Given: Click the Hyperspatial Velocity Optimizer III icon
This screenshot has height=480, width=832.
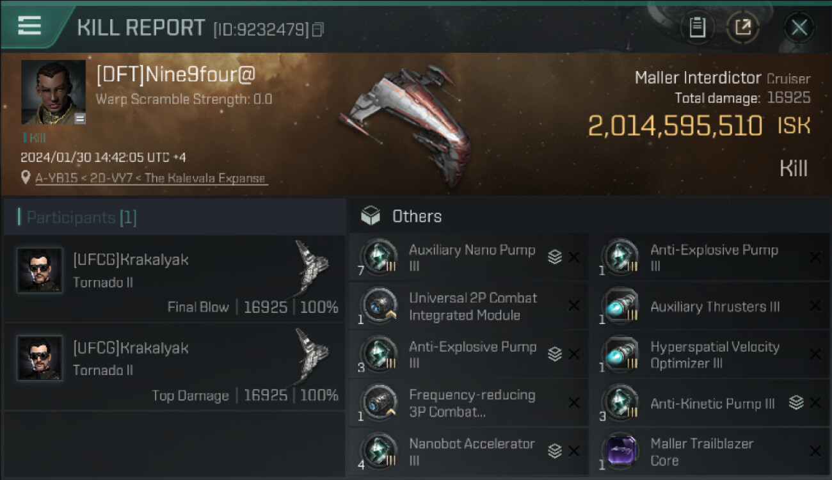Looking at the screenshot, I should click(621, 355).
